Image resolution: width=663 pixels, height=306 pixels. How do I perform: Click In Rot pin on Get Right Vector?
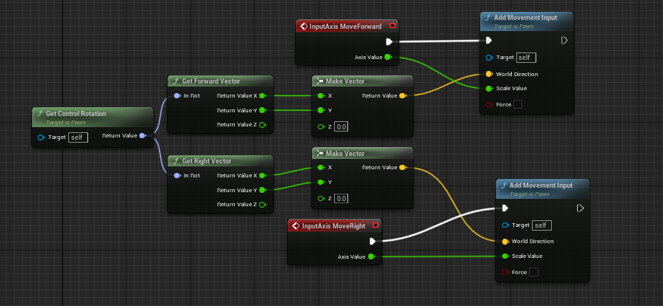pyautogui.click(x=177, y=176)
